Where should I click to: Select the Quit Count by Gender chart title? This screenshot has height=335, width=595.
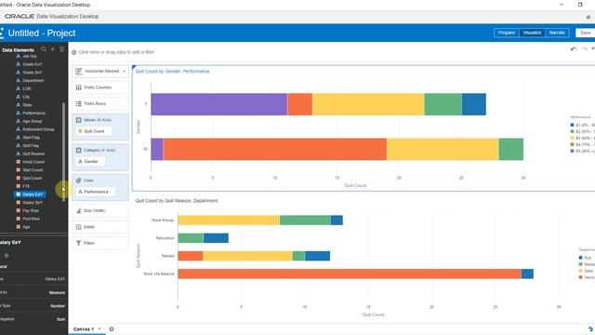click(x=172, y=71)
